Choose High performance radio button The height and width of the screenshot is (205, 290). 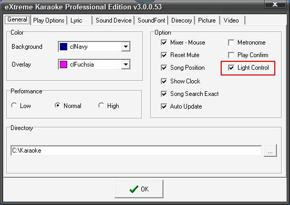tap(101, 105)
